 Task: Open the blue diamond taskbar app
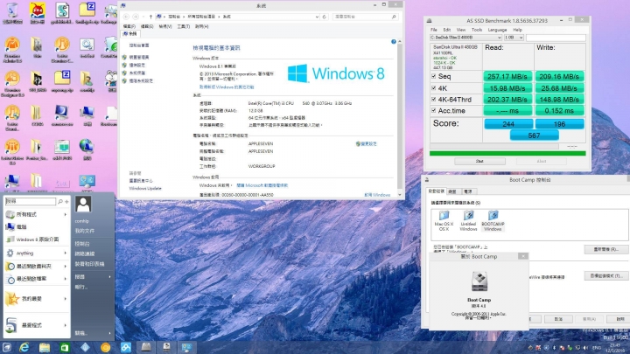(85, 347)
